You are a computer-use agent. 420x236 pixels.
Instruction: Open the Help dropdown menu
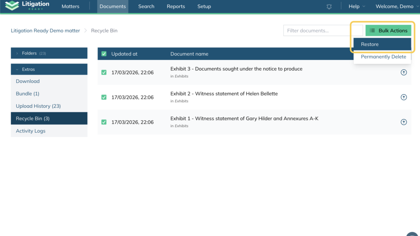coord(356,7)
